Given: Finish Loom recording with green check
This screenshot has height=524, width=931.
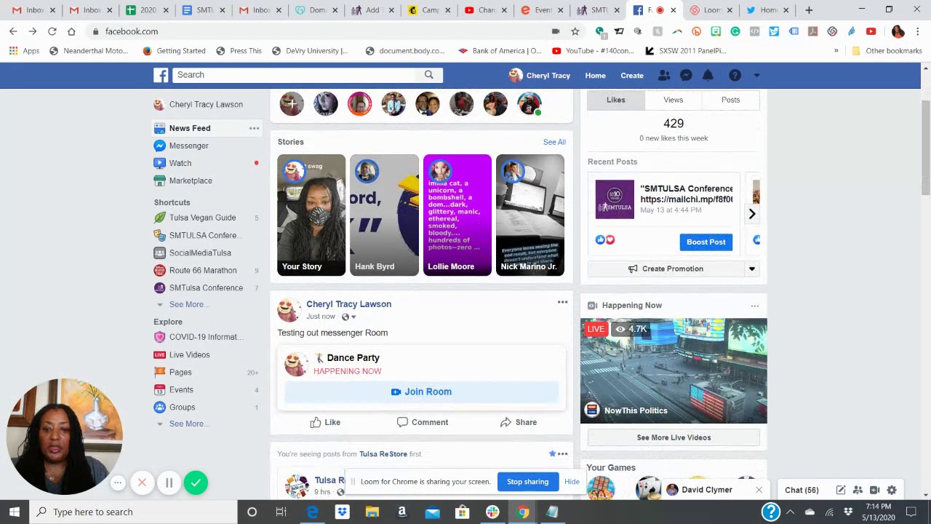Looking at the screenshot, I should pos(196,483).
